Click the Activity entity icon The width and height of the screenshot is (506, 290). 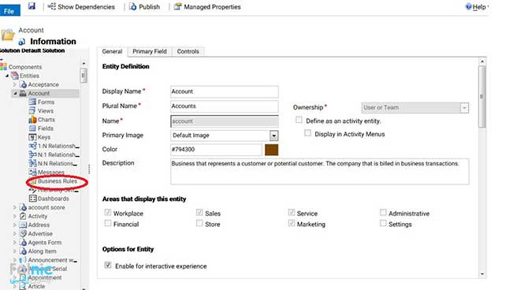click(x=23, y=216)
